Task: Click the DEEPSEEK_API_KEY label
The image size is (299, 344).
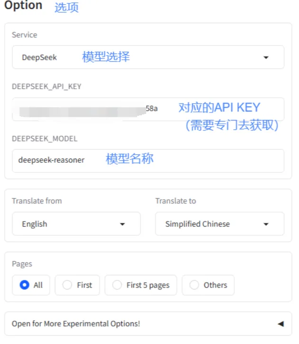Action: [47, 87]
